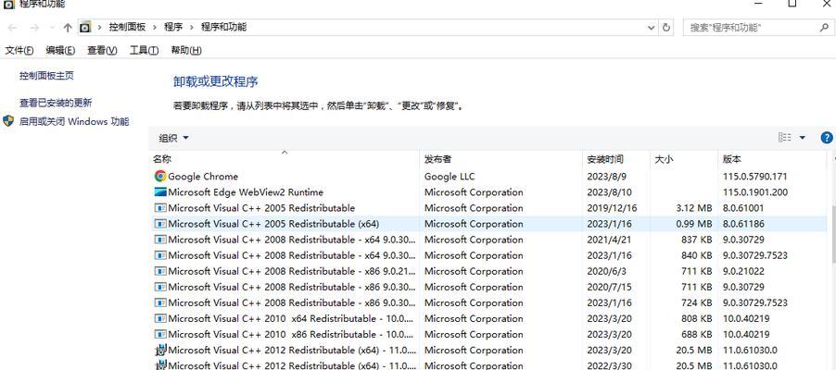Click the 840 KB size cell
This screenshot has width=836, height=370.
pos(696,255)
